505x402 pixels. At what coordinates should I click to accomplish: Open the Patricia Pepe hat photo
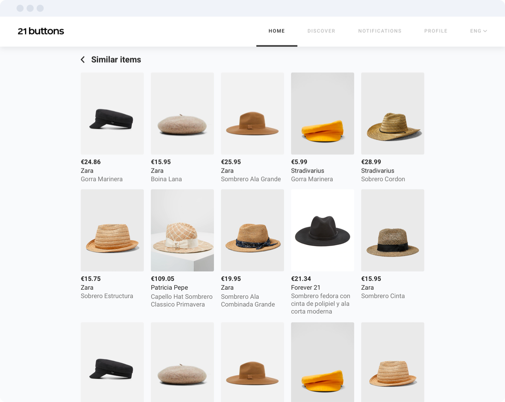click(182, 230)
